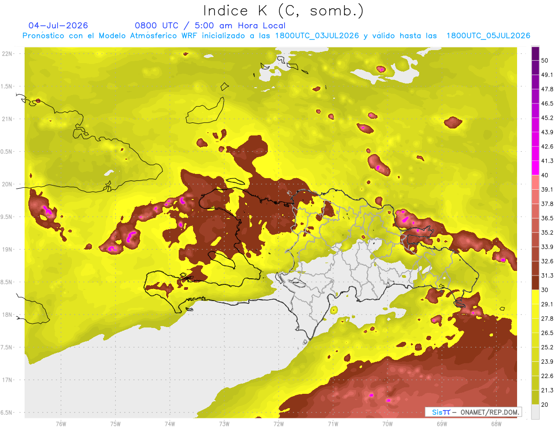The width and height of the screenshot is (557, 430).
Task: Click the legend value '41.3'
Action: (x=547, y=161)
